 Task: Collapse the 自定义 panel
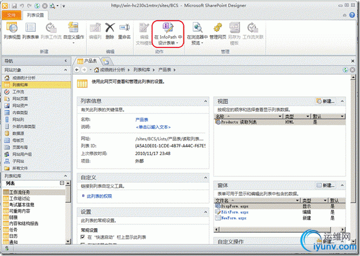(x=205, y=177)
